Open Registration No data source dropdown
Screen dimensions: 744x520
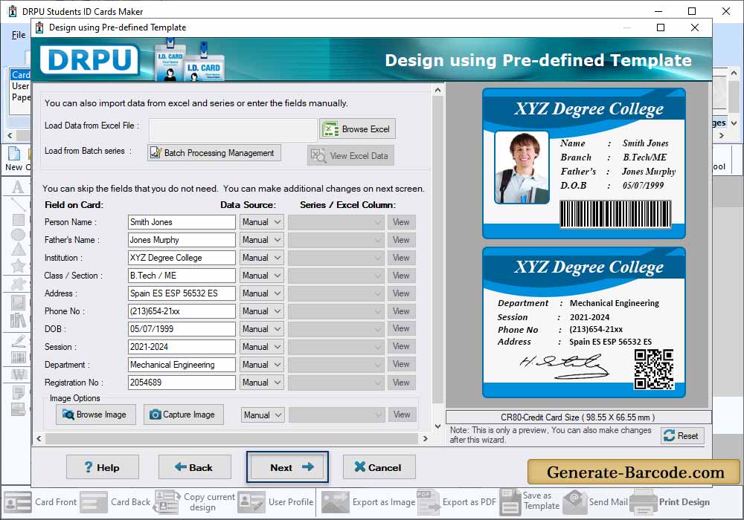[261, 383]
